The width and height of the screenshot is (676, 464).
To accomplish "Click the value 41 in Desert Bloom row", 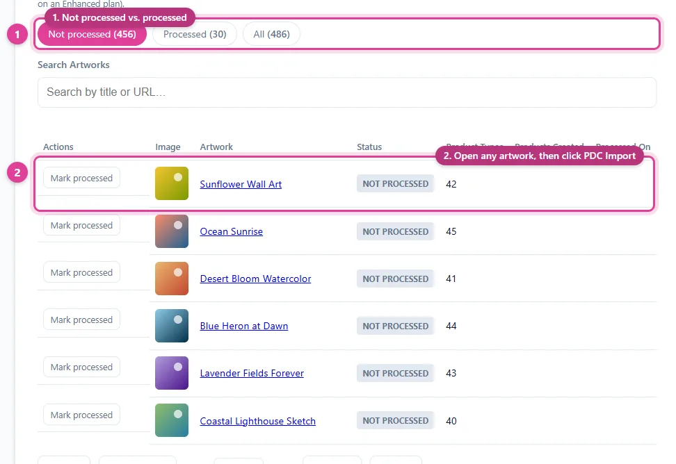I will pos(451,279).
